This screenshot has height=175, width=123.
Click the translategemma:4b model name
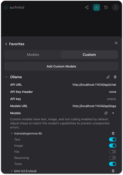pos(28,133)
